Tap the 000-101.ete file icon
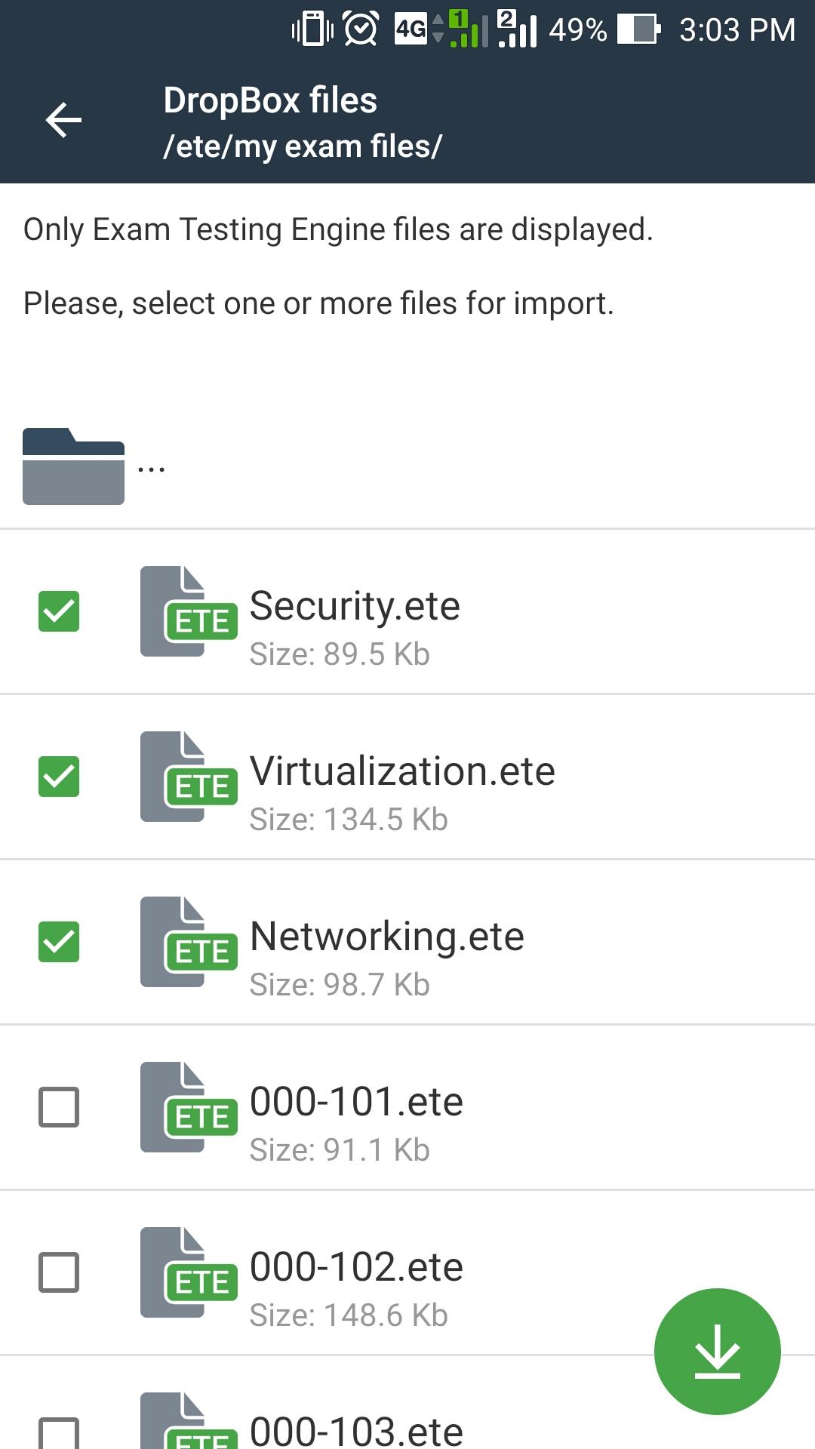Image resolution: width=815 pixels, height=1449 pixels. click(x=188, y=1107)
